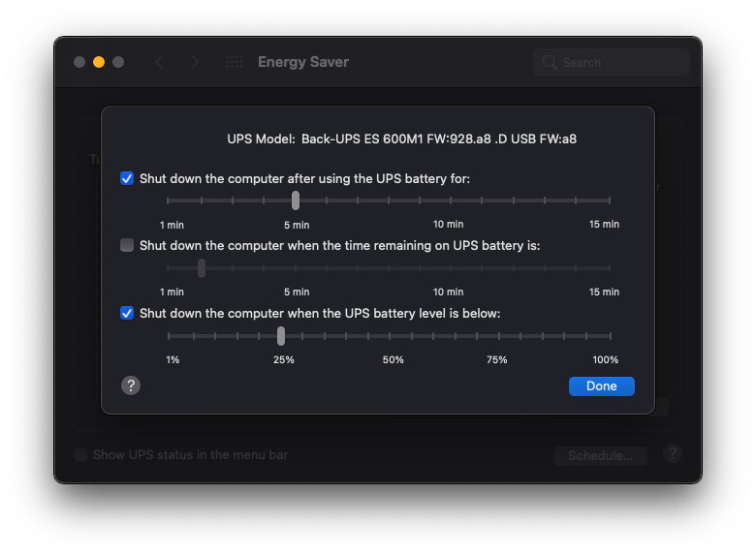Uncheck shut down after using UPS battery for

pos(127,179)
